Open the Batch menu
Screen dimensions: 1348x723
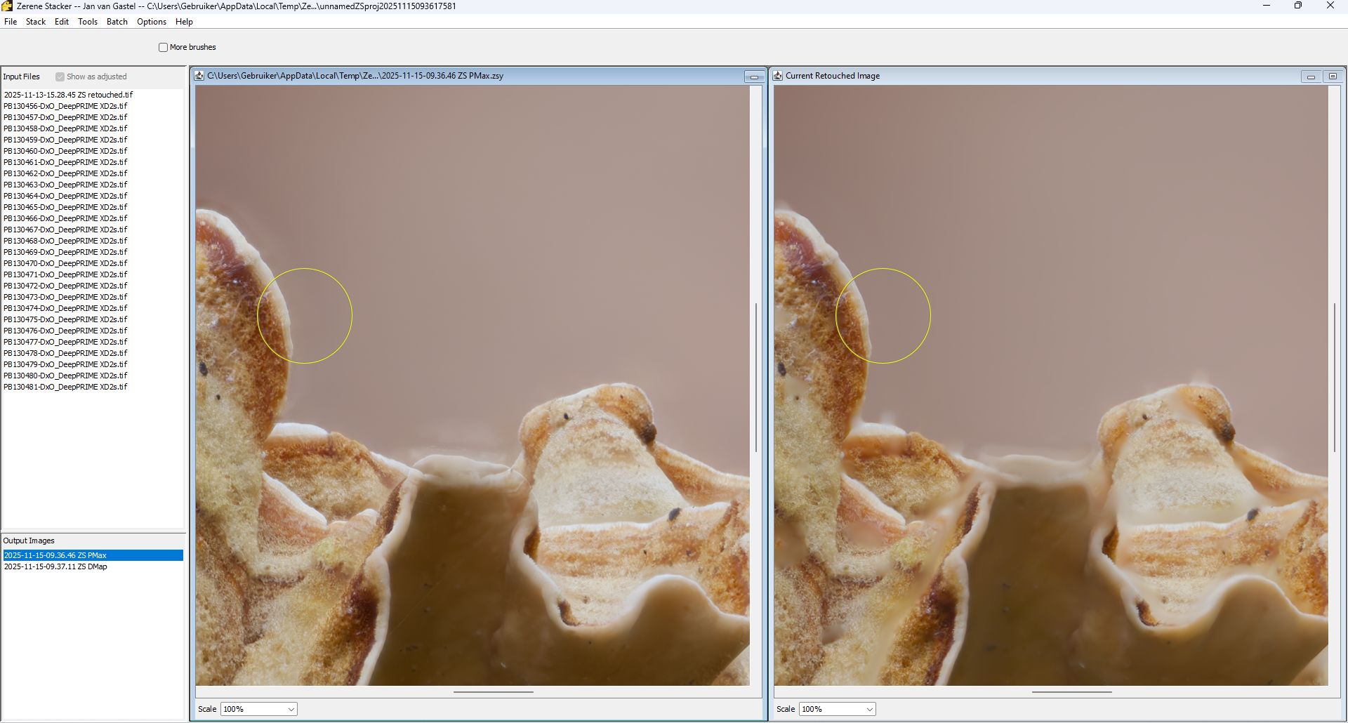click(117, 22)
